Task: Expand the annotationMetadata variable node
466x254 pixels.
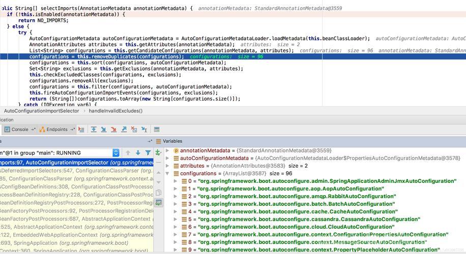Action: 167,150
